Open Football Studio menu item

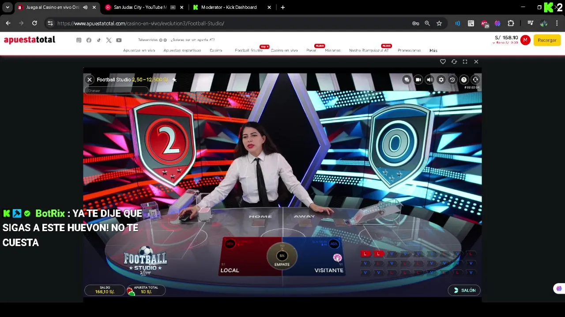pyautogui.click(x=249, y=50)
